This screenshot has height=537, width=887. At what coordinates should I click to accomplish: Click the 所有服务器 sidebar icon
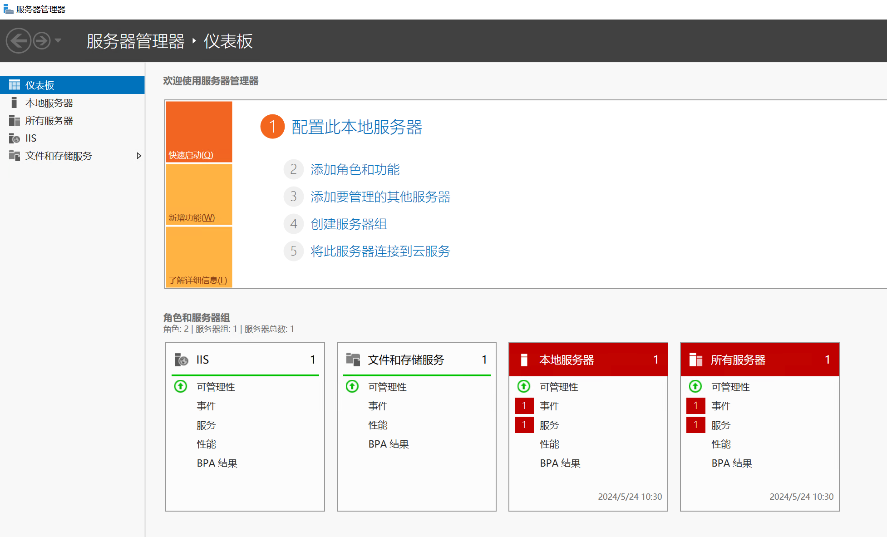tap(15, 120)
